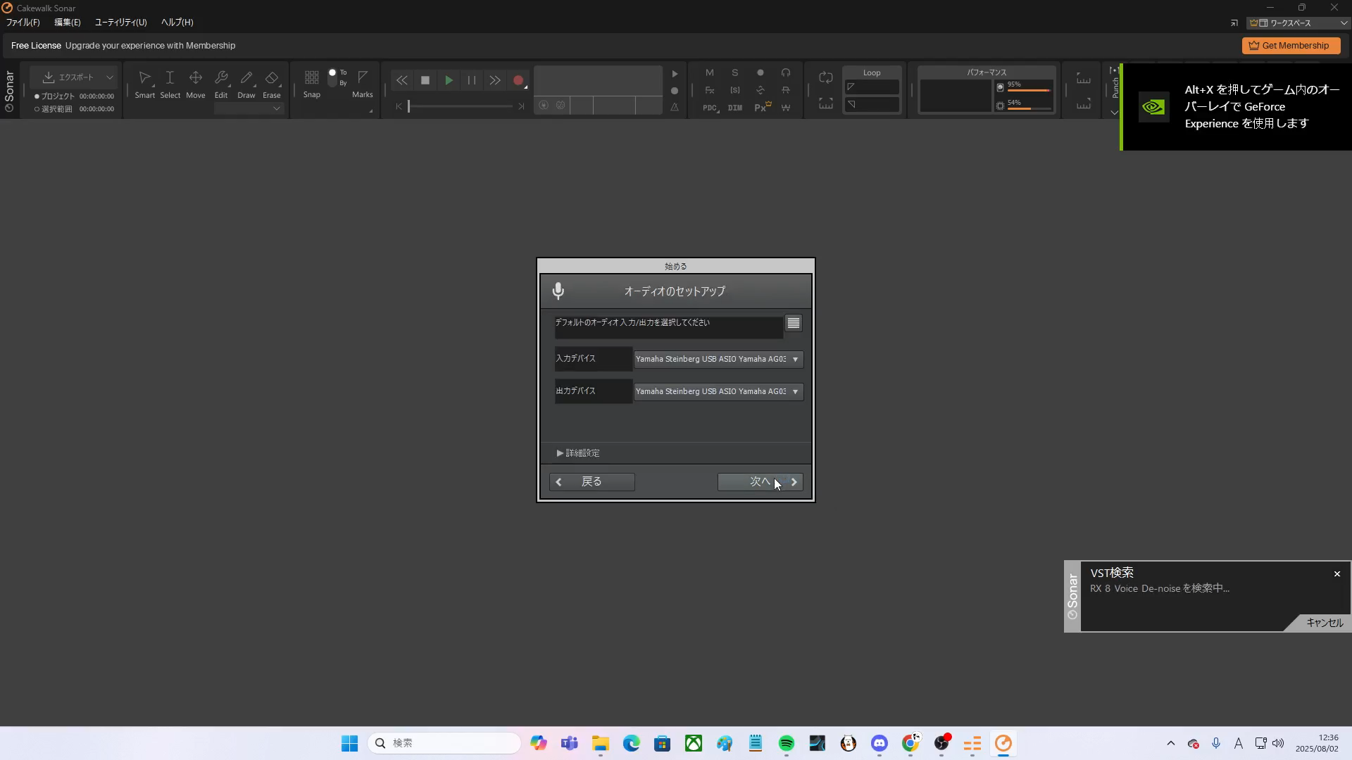Select the Draw pencil tool
This screenshot has height=760, width=1352.
click(246, 84)
